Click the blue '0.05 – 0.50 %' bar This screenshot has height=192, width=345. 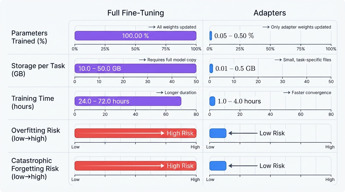[x=211, y=36]
